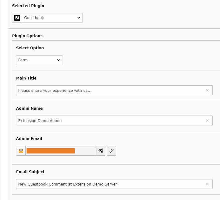
Task: Click the Guestbook plugin logo icon
Action: 17,18
